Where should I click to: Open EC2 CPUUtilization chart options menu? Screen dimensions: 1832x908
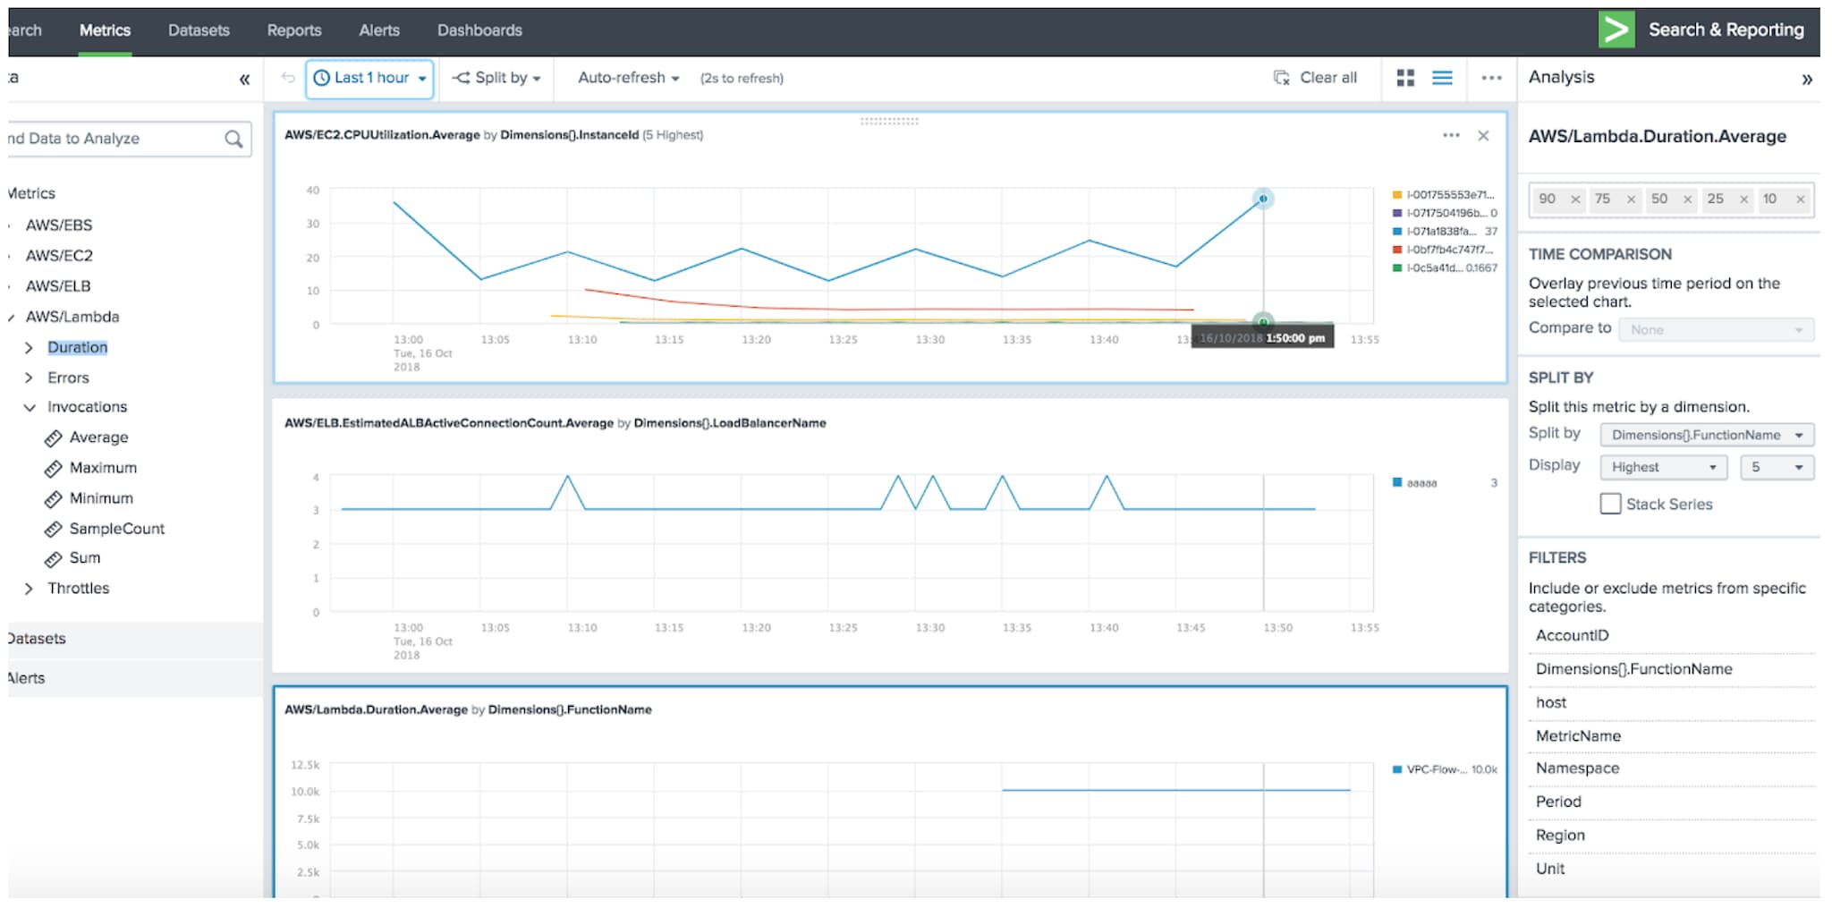pyautogui.click(x=1451, y=135)
